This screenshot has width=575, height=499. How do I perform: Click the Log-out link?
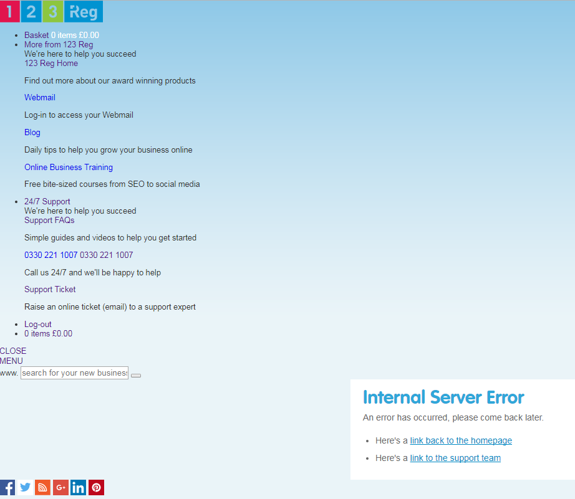[x=38, y=324]
